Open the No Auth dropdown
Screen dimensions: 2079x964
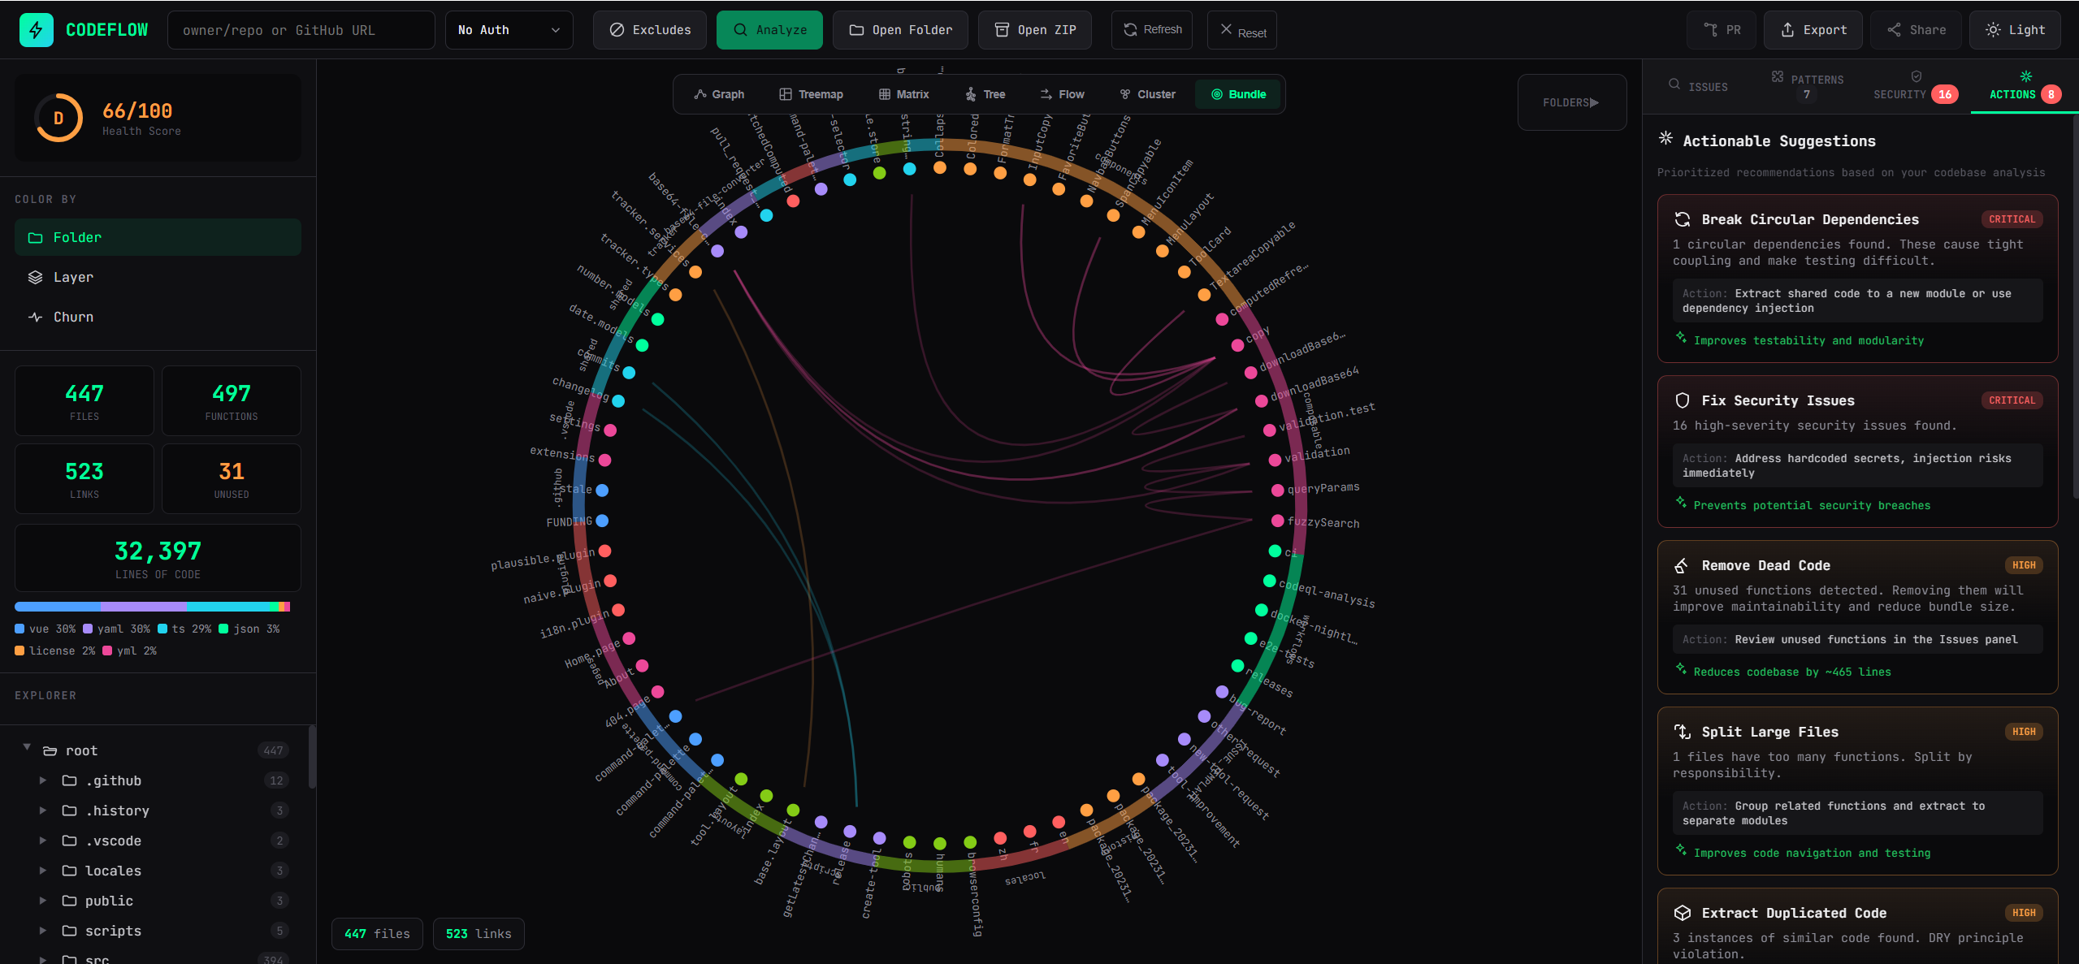coord(509,30)
